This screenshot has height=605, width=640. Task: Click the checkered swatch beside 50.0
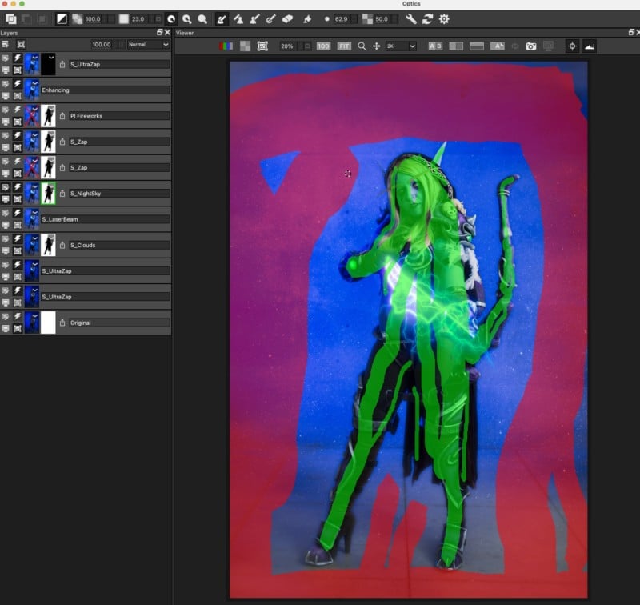coord(367,19)
